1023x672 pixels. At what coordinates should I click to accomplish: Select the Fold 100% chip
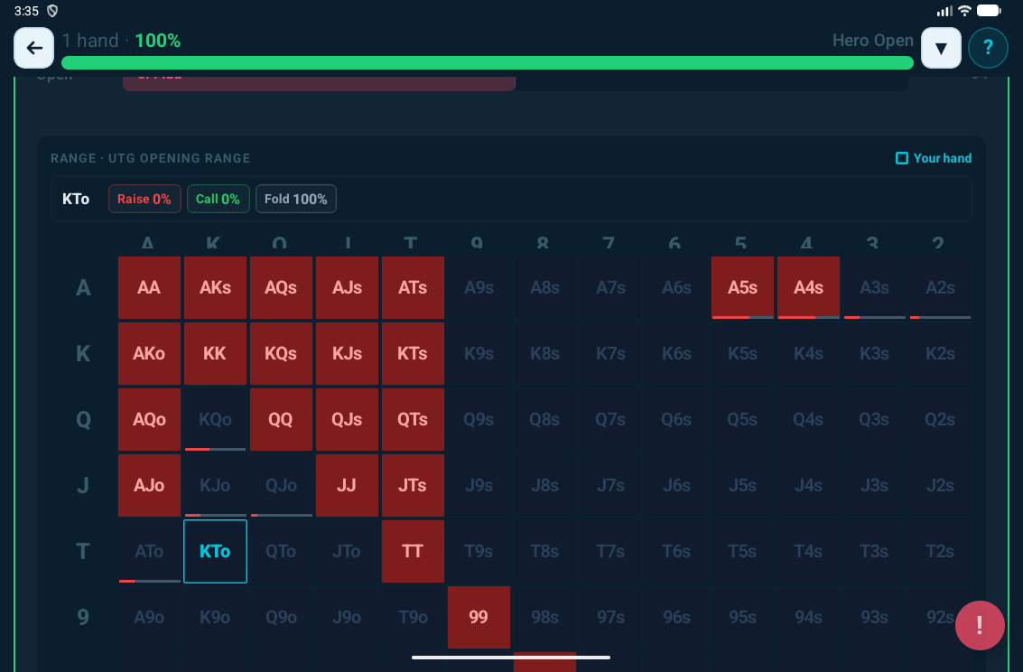[x=296, y=199]
